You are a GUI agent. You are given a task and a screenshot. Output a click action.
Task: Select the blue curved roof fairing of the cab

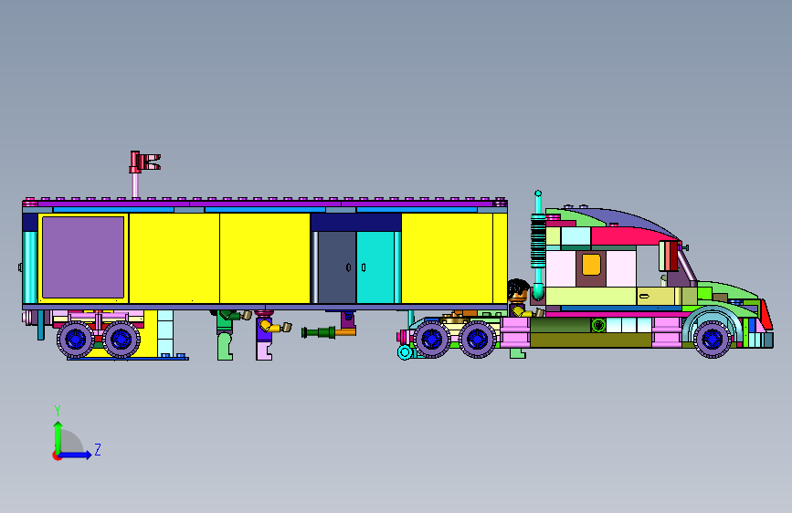pyautogui.click(x=627, y=219)
